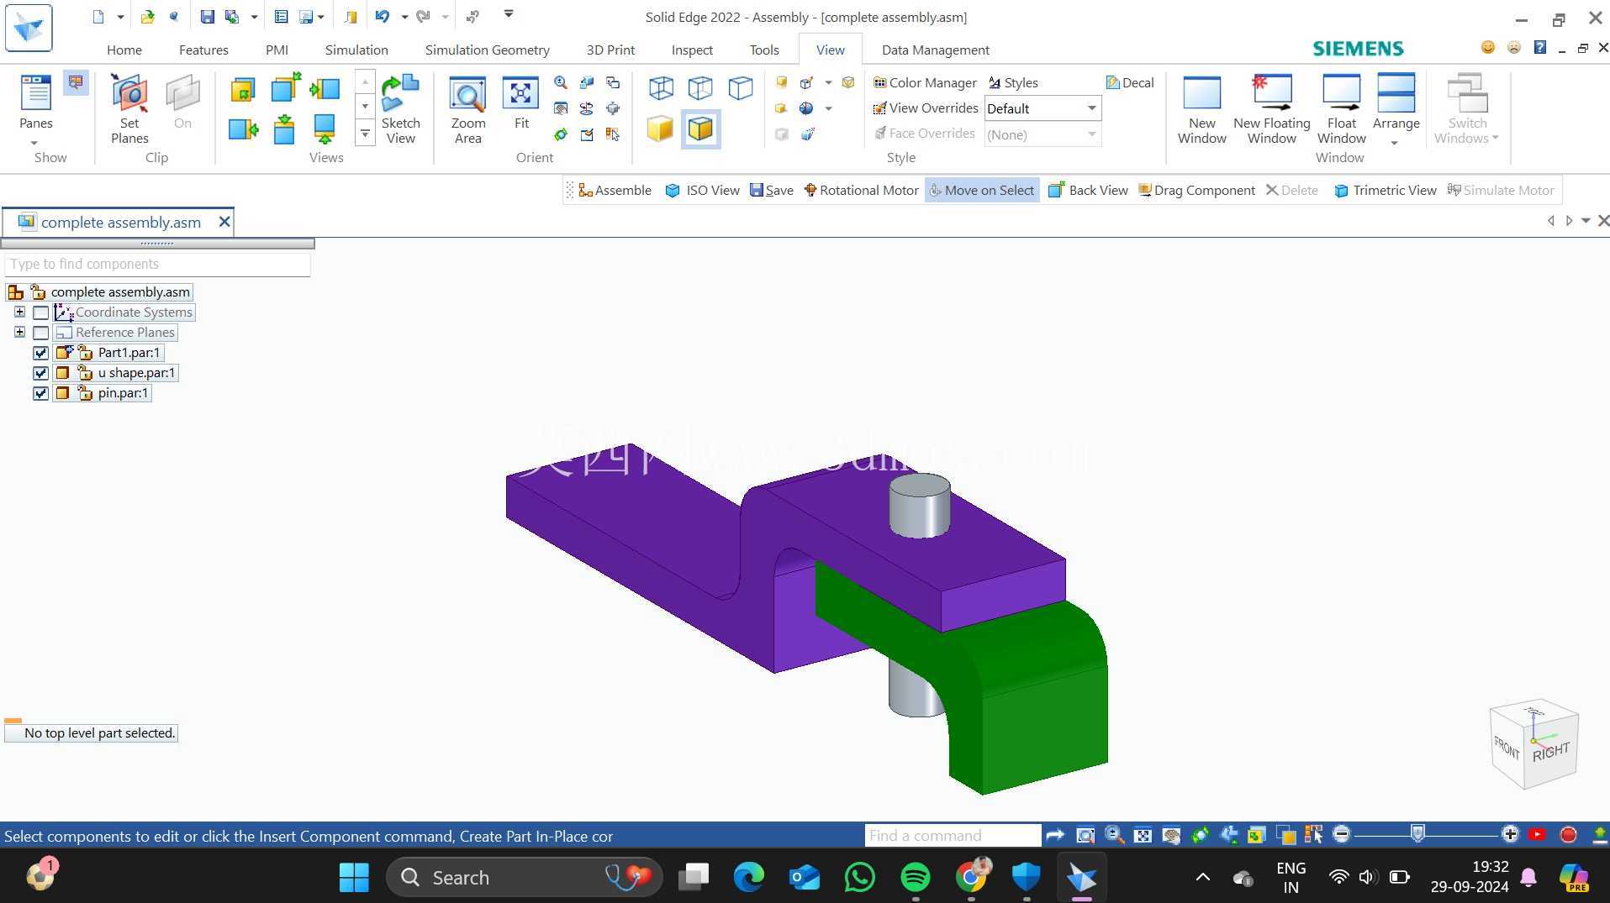Switch to the Home ribbon tab
The image size is (1610, 903).
click(x=124, y=50)
